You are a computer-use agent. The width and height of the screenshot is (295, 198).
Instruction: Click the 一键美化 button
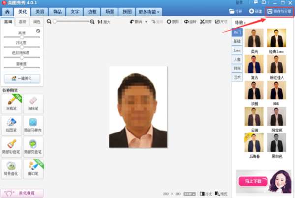(22, 78)
